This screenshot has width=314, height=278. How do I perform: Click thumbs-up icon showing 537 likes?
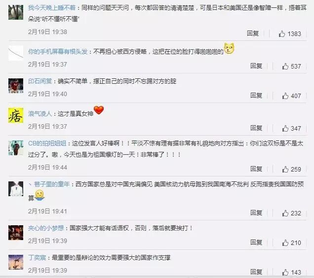285,66
